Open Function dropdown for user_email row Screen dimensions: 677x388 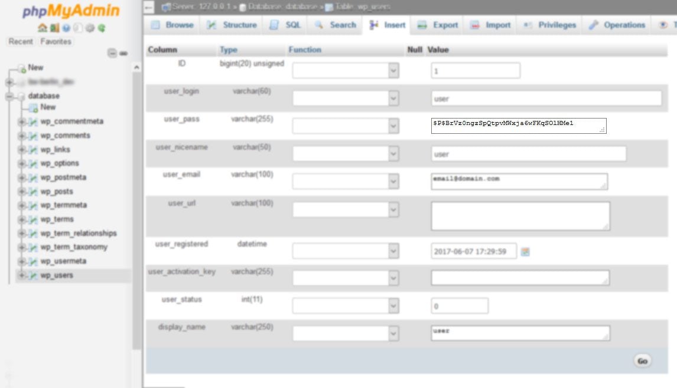(x=346, y=182)
